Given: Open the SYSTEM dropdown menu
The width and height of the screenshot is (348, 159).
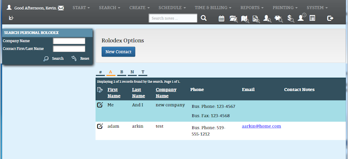Looking at the screenshot, I should pos(317,7).
